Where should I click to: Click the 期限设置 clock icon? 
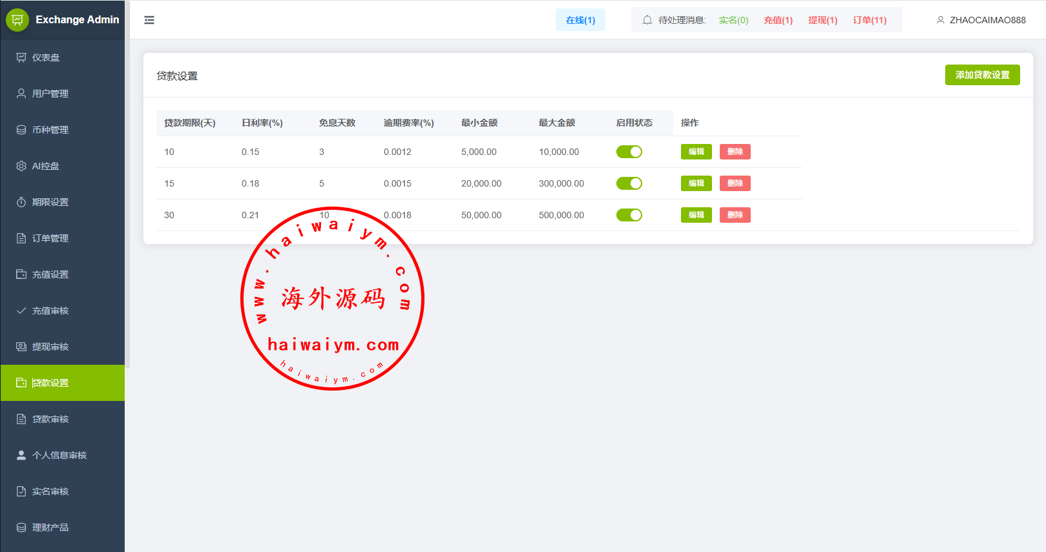click(21, 202)
